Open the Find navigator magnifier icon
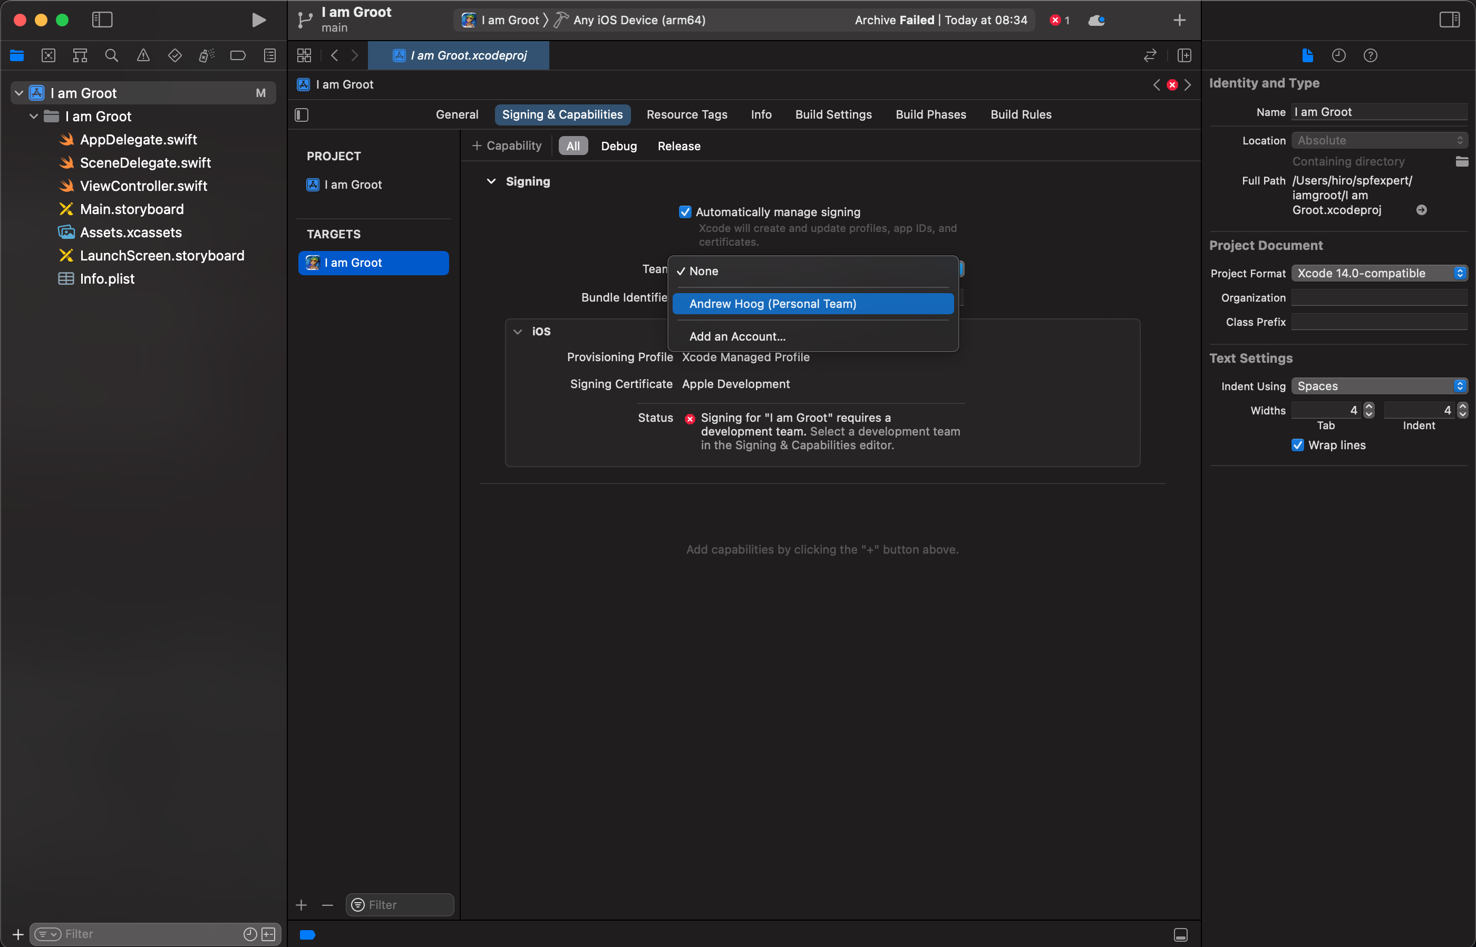This screenshot has width=1476, height=947. pyautogui.click(x=111, y=55)
